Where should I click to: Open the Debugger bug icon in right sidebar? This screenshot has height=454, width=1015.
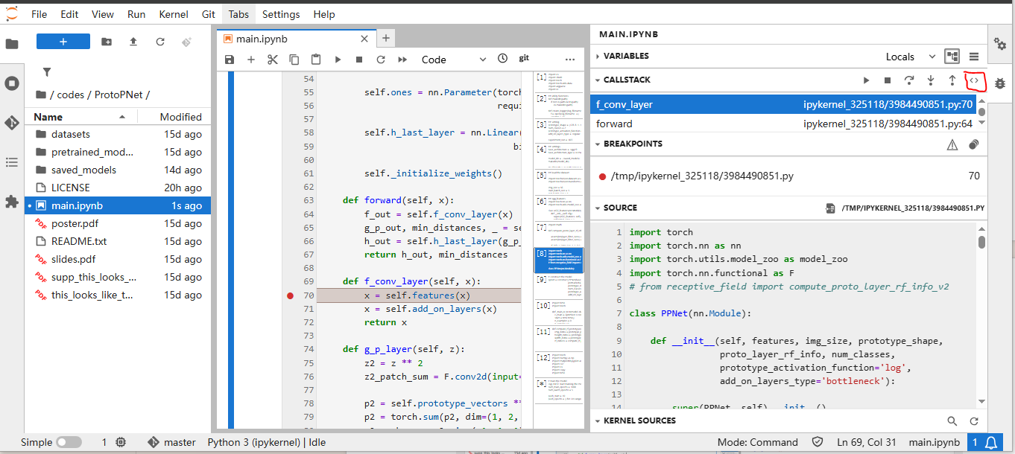click(x=1000, y=83)
